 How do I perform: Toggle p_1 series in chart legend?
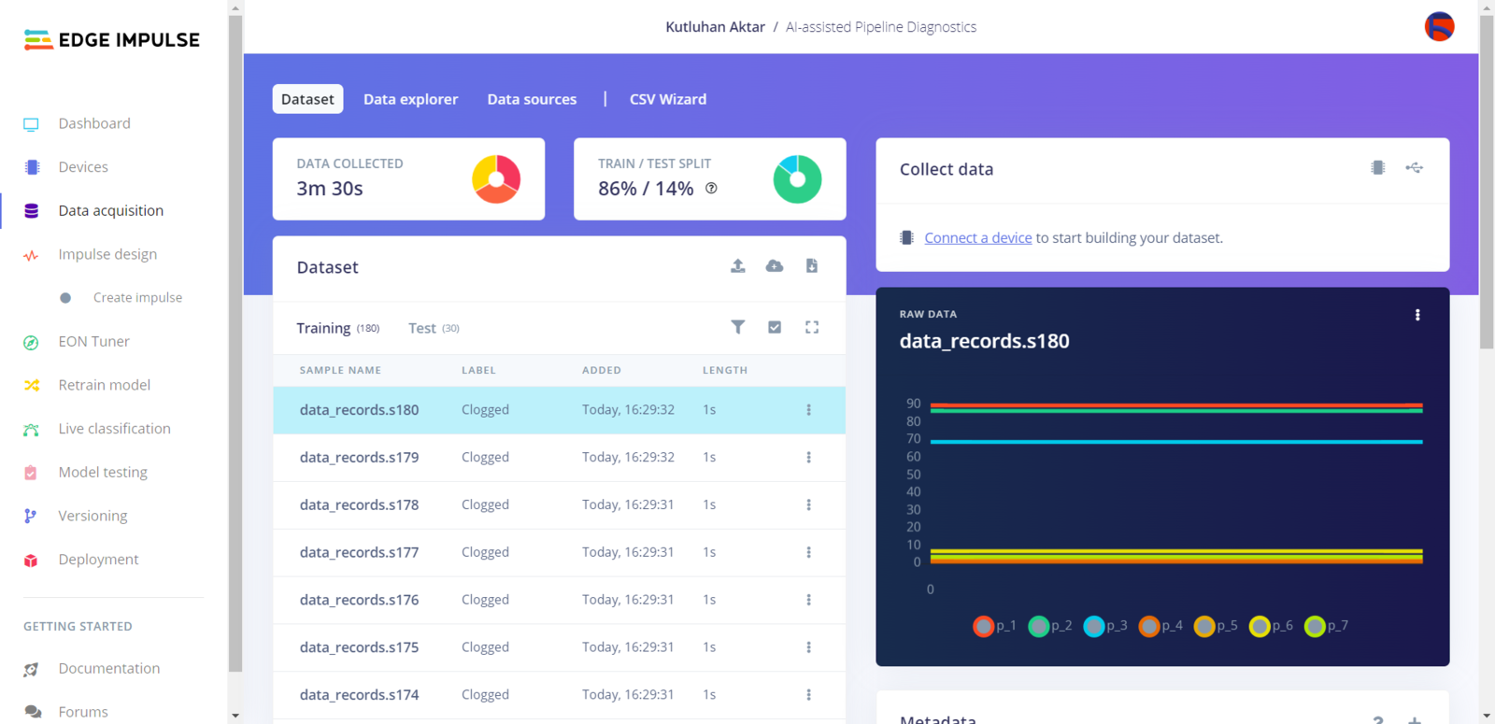994,626
